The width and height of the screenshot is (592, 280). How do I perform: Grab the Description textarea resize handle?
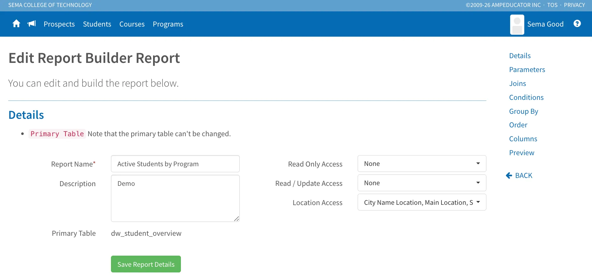pyautogui.click(x=237, y=219)
